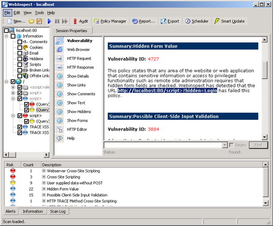Check the Email checkbox in tree

tap(19, 53)
